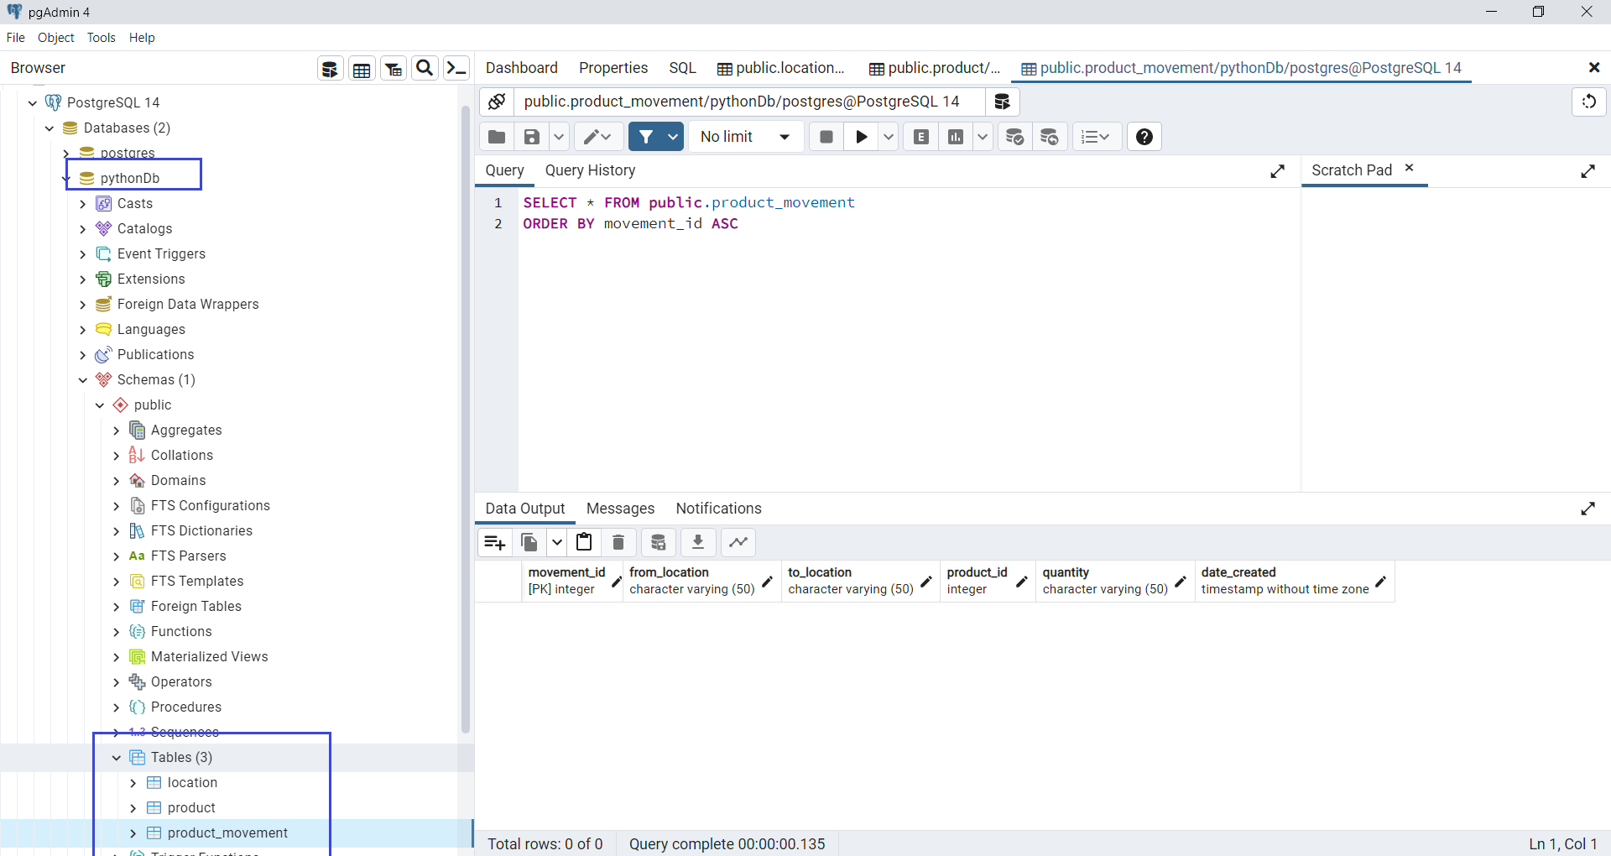The image size is (1611, 856).
Task: Expand the Casts tree node
Action: point(83,203)
